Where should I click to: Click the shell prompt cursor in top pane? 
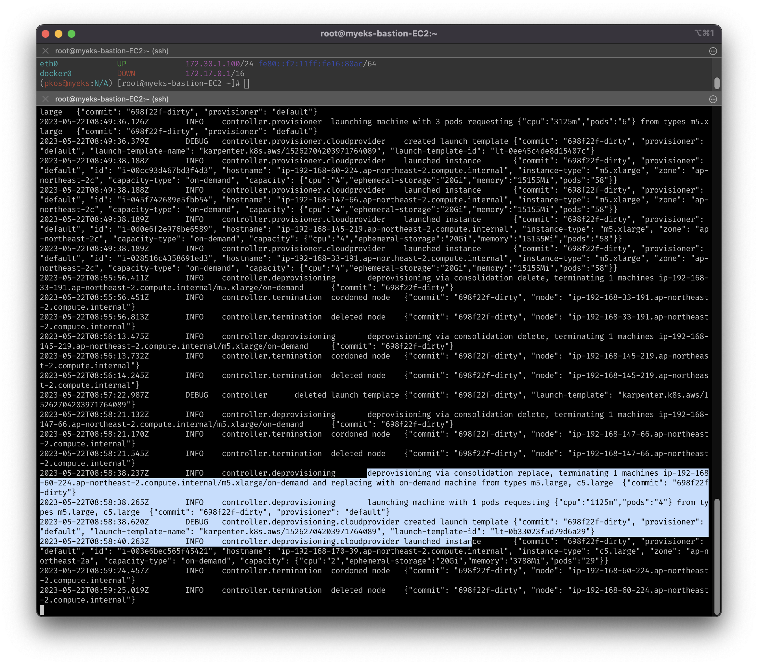(x=247, y=84)
